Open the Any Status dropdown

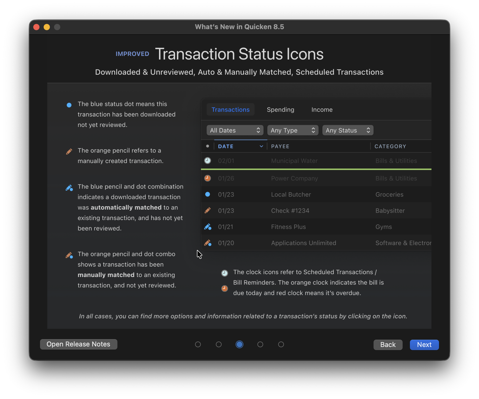coord(348,130)
